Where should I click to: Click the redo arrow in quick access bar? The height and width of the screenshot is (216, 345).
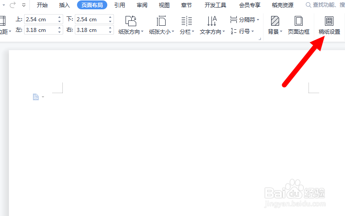(12, 5)
